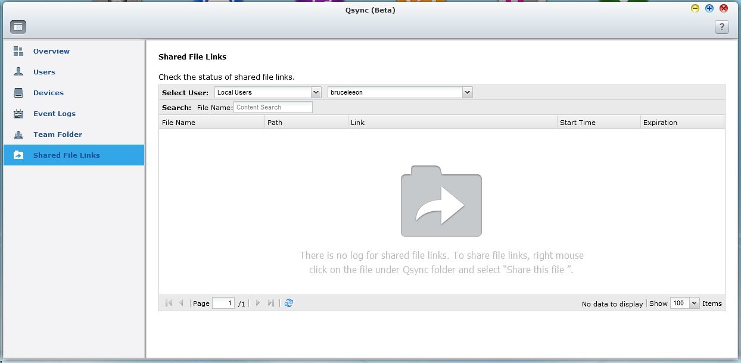The height and width of the screenshot is (363, 741).
Task: Click the 'Shared File Links' page heading
Action: (192, 57)
